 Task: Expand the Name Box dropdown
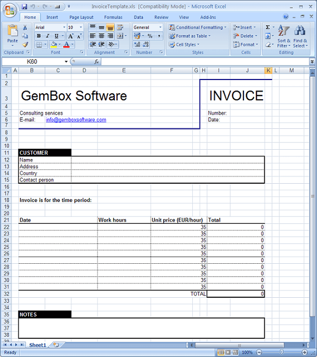pos(66,62)
